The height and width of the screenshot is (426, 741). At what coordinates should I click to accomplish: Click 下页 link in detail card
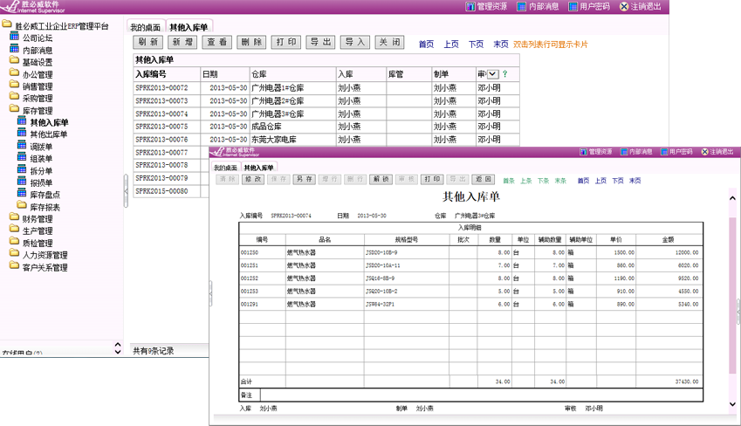click(x=618, y=181)
